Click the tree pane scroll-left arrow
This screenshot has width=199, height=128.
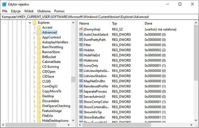pyautogui.click(x=3, y=125)
